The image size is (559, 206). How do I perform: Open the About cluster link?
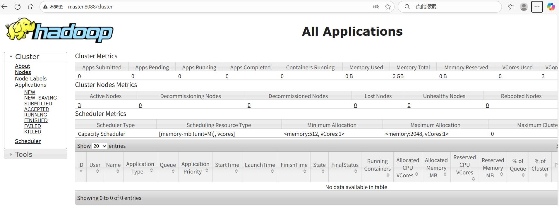pos(23,66)
